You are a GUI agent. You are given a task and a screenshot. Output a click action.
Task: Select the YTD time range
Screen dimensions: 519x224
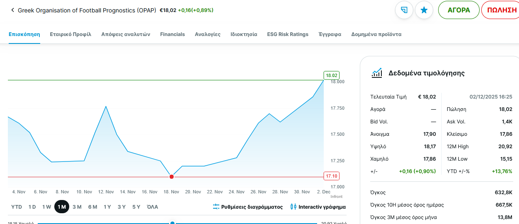(17, 207)
